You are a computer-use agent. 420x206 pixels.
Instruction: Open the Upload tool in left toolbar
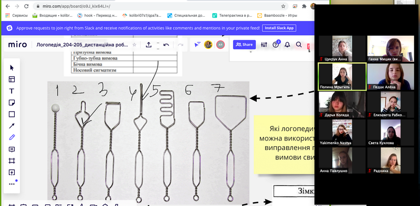pyautogui.click(x=12, y=172)
